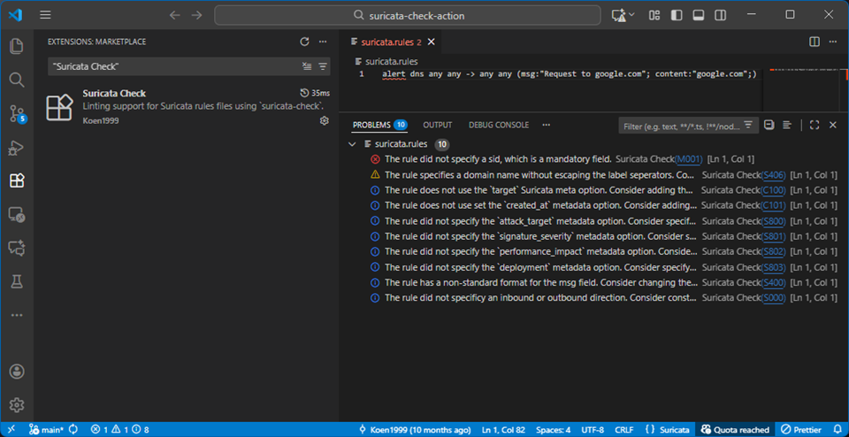Viewport: 849px width, 437px height.
Task: Close the suricata.rules editor tab
Action: pyautogui.click(x=432, y=42)
